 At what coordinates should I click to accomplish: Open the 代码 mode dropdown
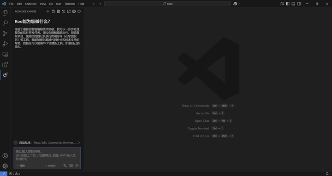[x=21, y=165]
